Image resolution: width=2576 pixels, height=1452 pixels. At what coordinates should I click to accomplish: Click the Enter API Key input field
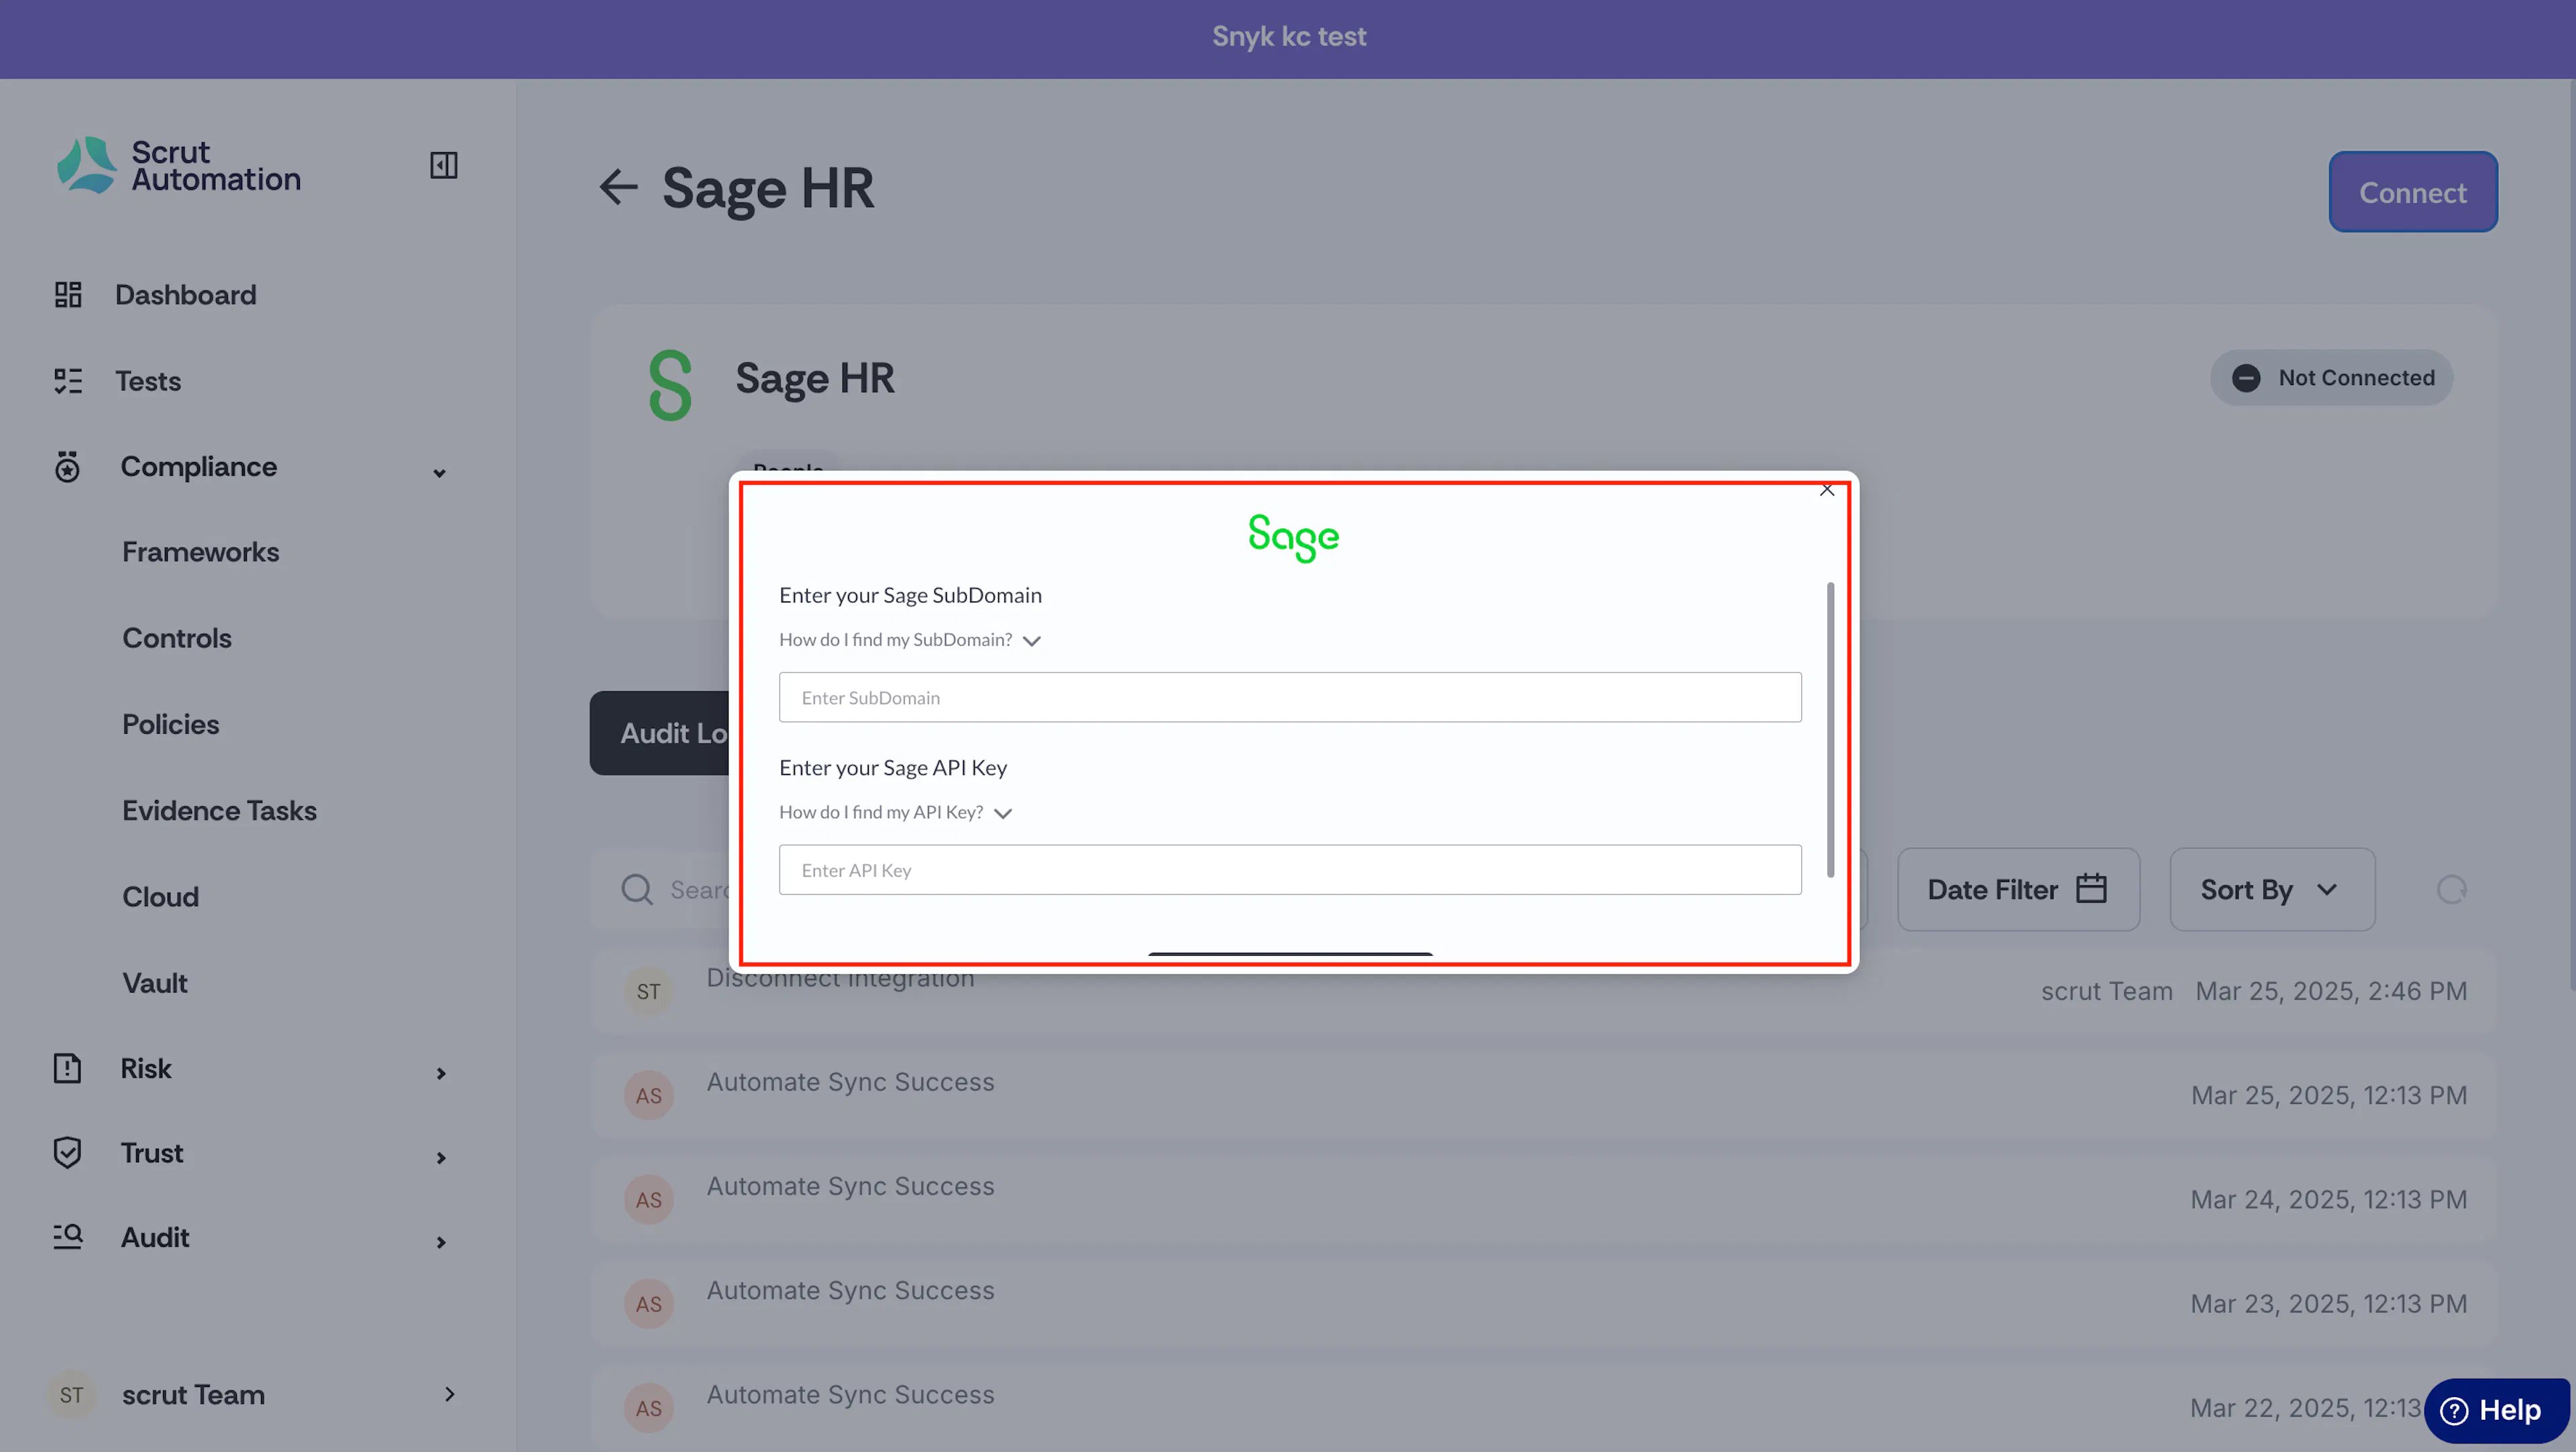coord(1290,870)
